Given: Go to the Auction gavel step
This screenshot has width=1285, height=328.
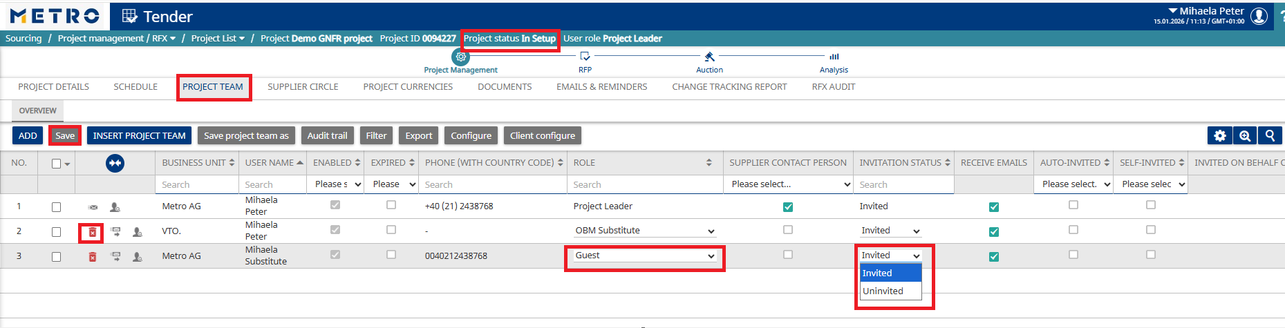Looking at the screenshot, I should [709, 57].
